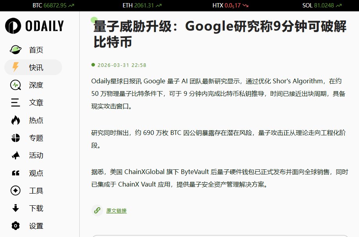Click the BTC trend arrow in ticker

71,5
